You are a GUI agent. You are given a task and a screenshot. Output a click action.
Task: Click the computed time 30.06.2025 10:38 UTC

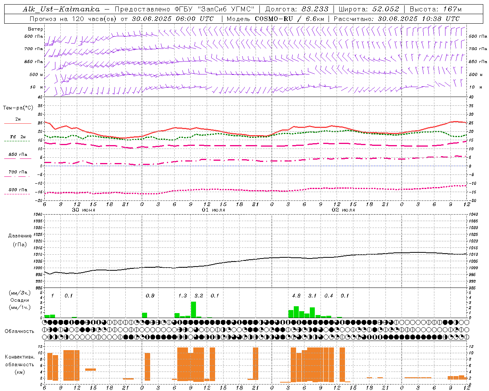click(419, 18)
